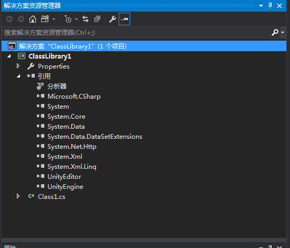
Task: Toggle the Preview Selected Items button
Action: (x=124, y=19)
